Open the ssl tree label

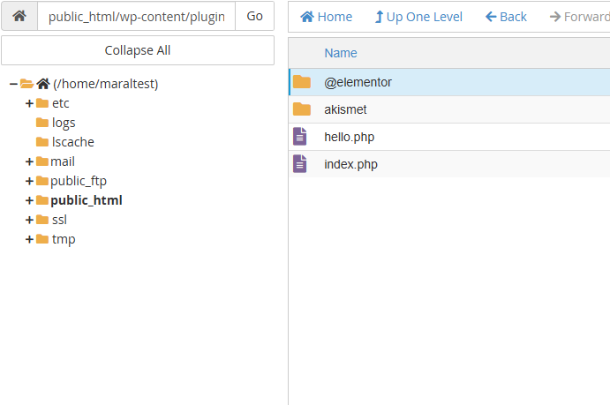click(x=59, y=220)
